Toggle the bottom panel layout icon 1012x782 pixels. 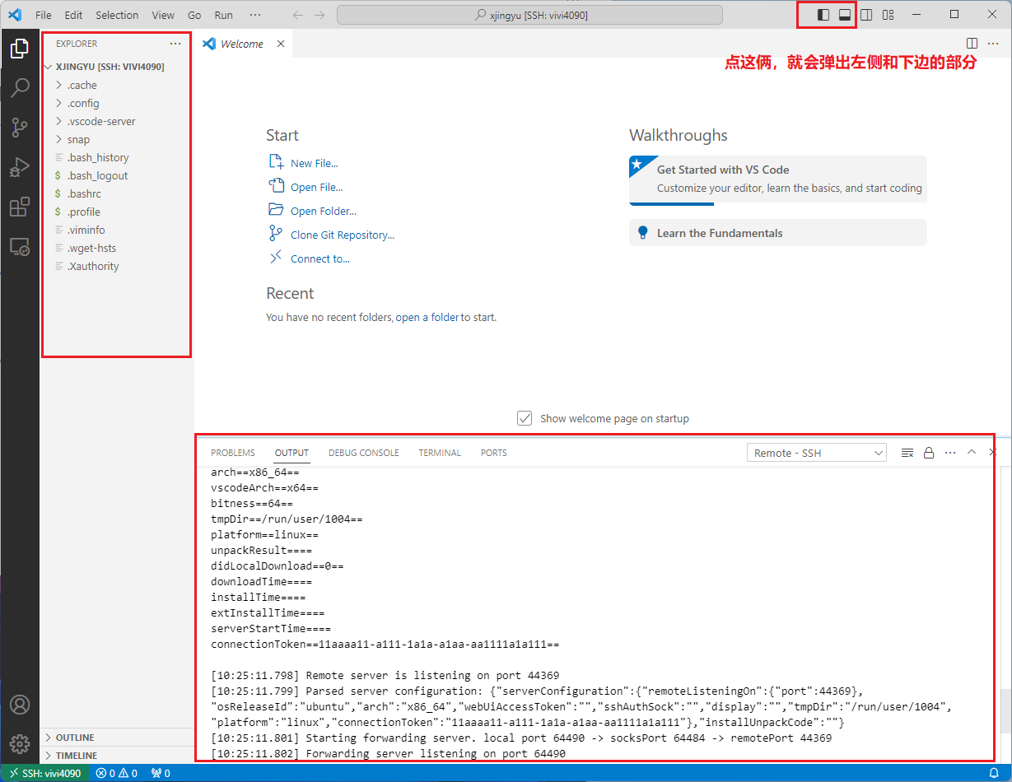coord(844,15)
